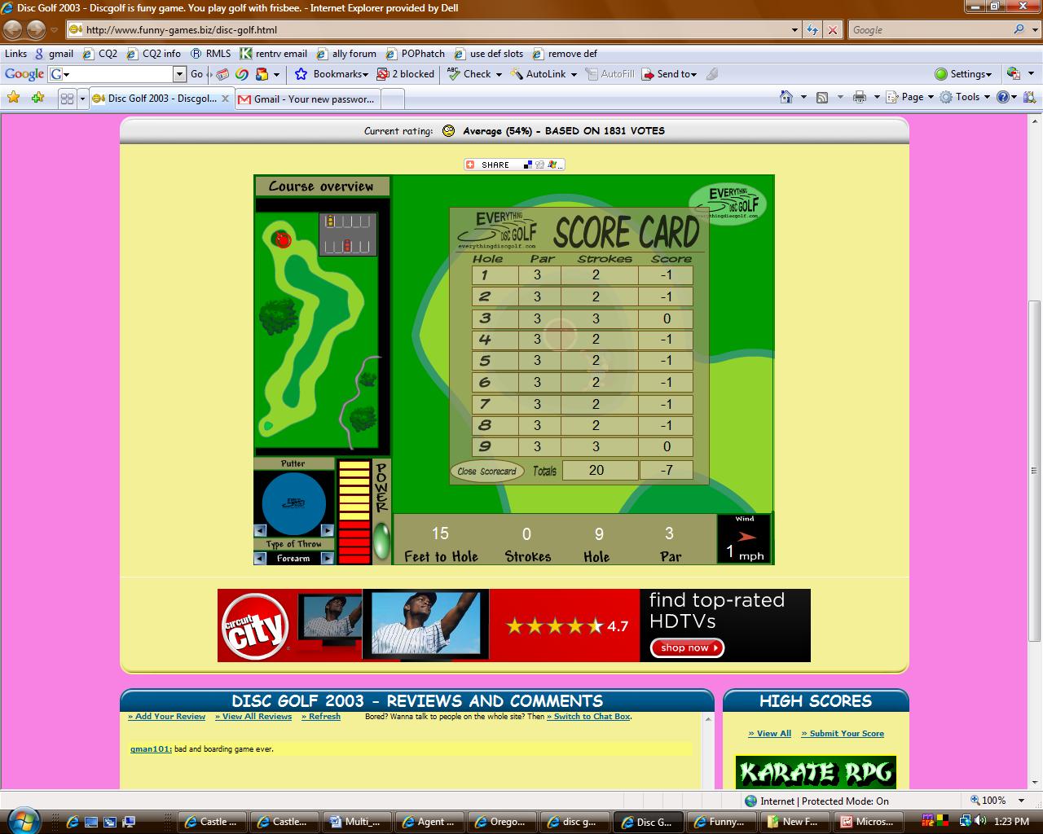Click the green Power throw button

pos(381,539)
